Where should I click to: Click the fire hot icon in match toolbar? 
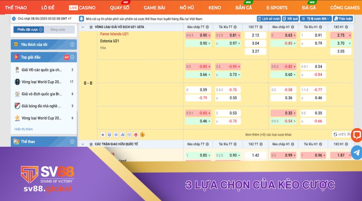pyautogui.click(x=136, y=134)
